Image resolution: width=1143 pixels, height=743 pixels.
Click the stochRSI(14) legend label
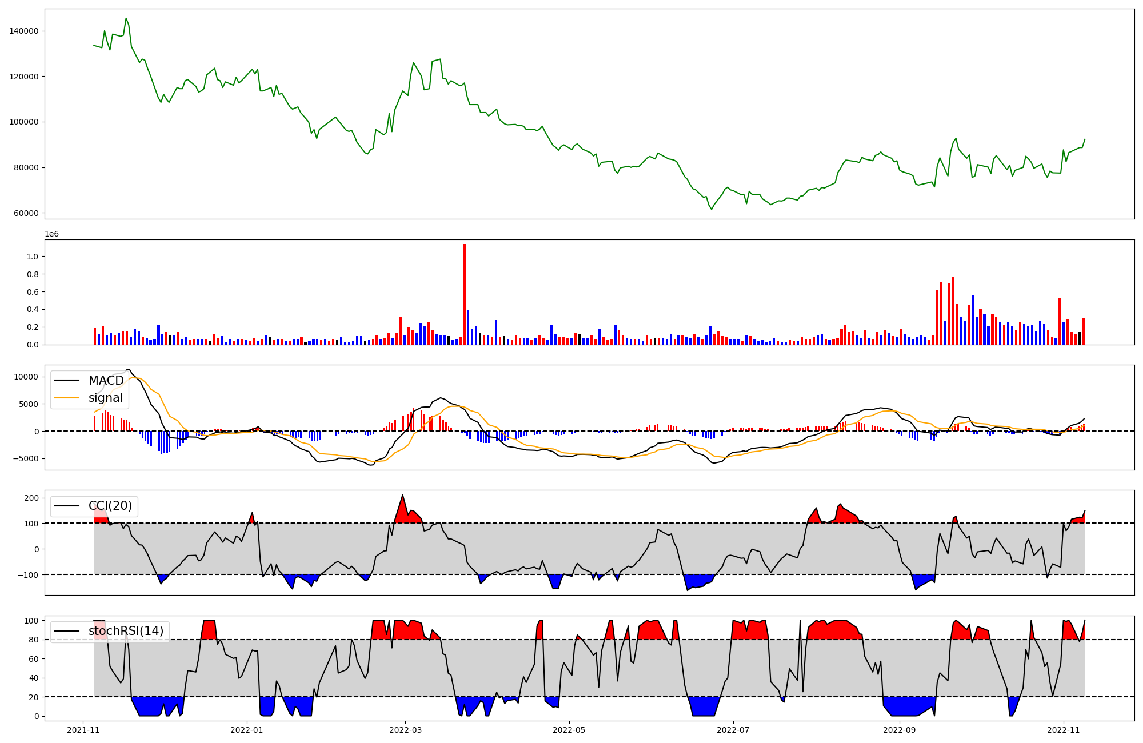tap(126, 631)
